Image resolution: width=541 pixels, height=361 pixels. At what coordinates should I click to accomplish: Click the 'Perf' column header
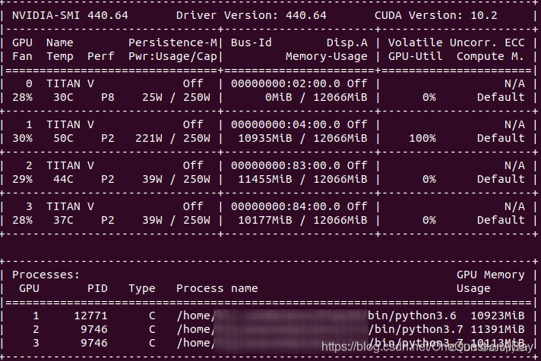pos(101,56)
